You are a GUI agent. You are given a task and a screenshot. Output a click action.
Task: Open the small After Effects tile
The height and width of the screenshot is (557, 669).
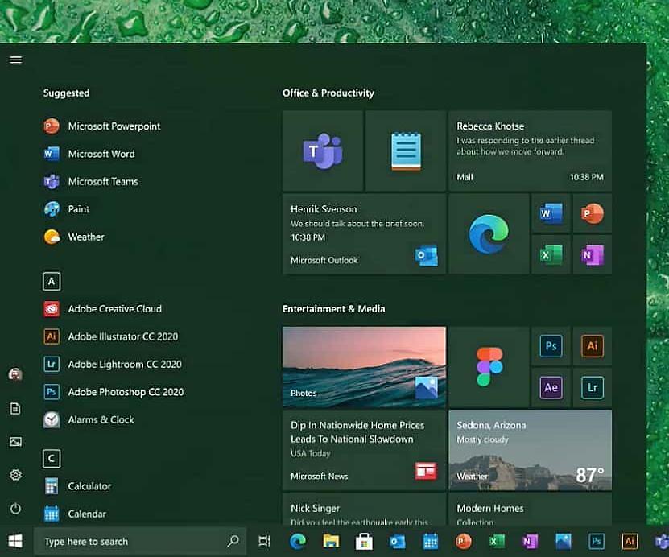point(551,387)
